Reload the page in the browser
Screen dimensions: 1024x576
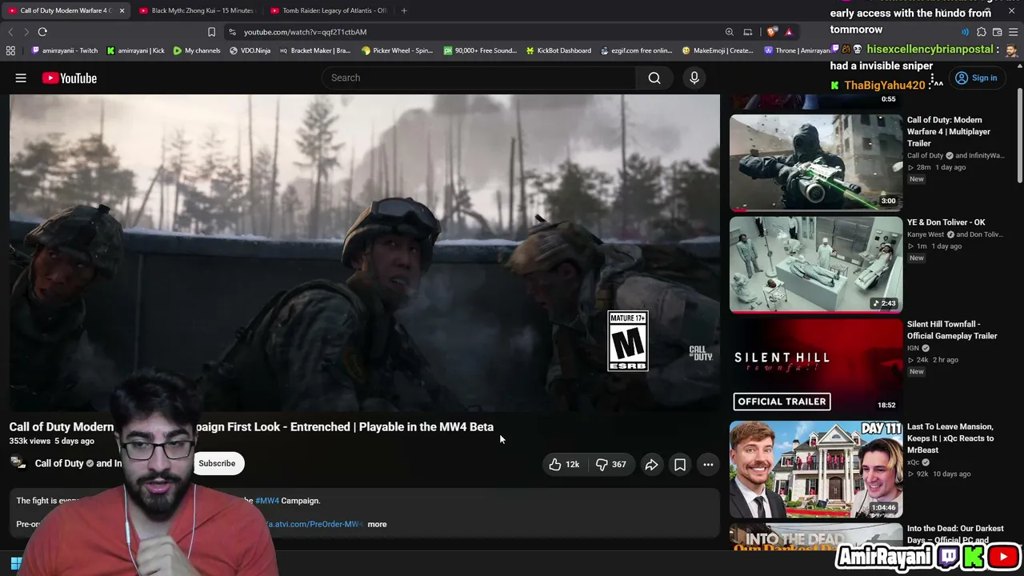(x=42, y=32)
